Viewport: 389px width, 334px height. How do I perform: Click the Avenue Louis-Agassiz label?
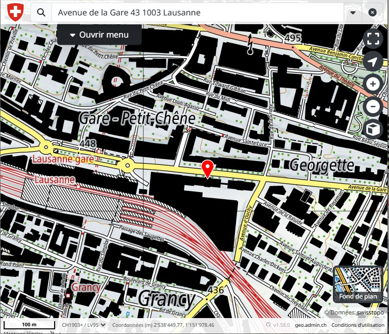click(178, 101)
